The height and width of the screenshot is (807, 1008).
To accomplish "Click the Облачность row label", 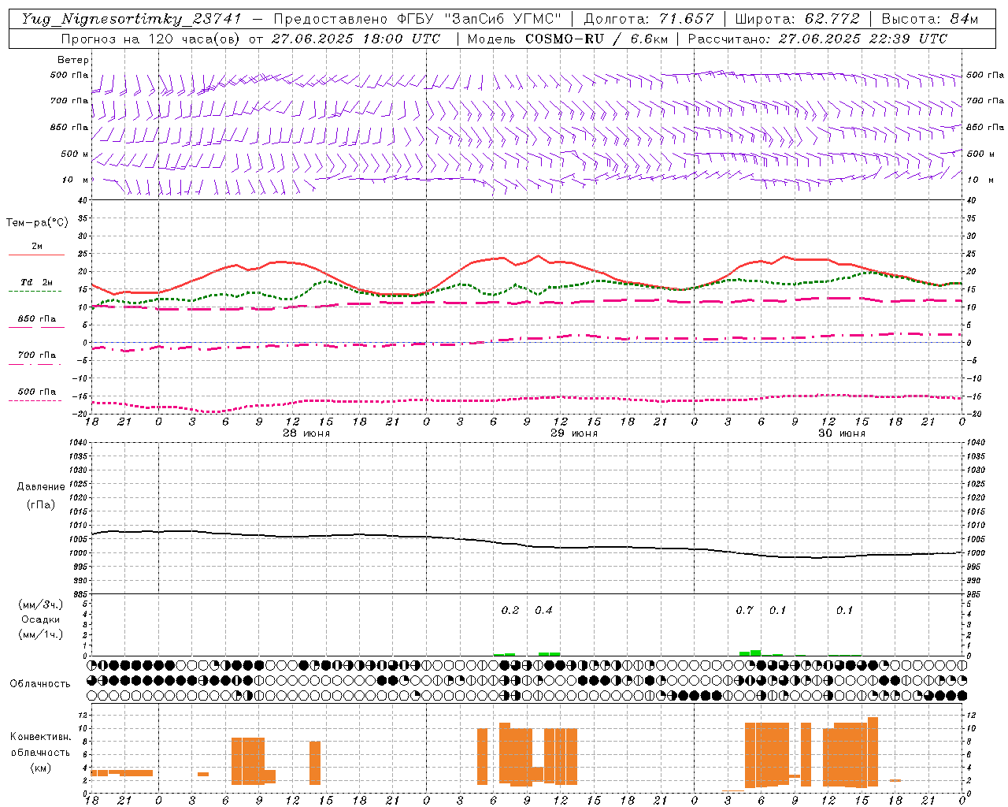I will pyautogui.click(x=40, y=684).
